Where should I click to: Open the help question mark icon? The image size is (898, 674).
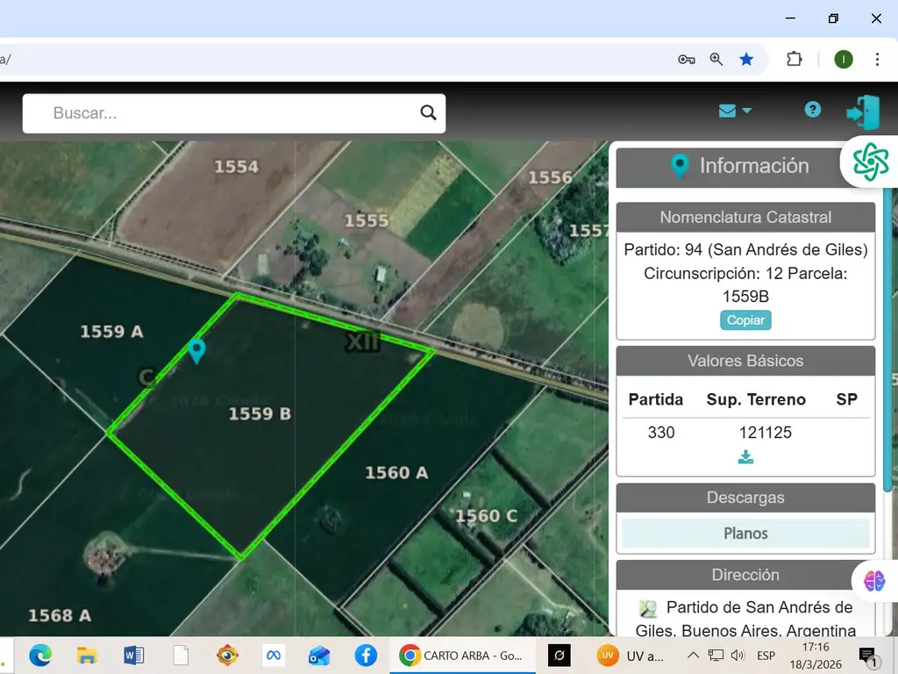coord(813,110)
